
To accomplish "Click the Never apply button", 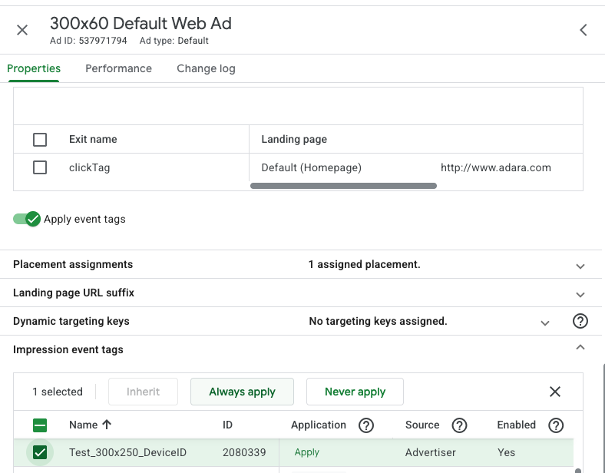I will click(355, 392).
